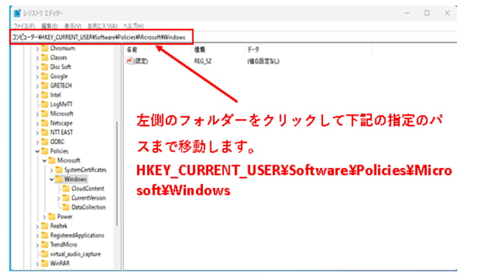Collapse the Windows key

52,179
